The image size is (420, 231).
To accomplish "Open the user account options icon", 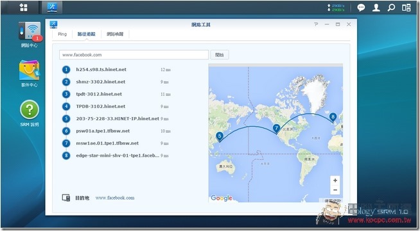I will pyautogui.click(x=376, y=8).
